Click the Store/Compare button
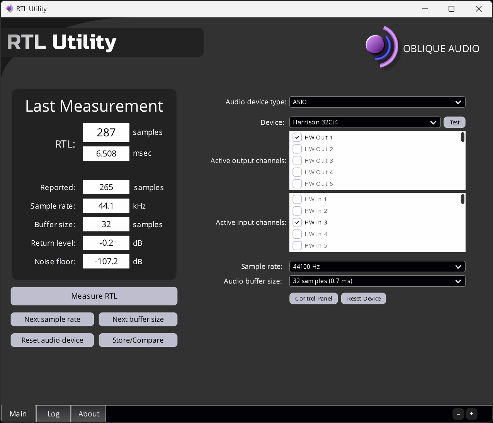The width and height of the screenshot is (493, 423). (x=138, y=340)
